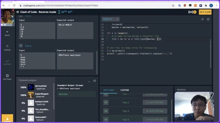Click the code editor vertical scrollbar
The width and height of the screenshot is (220, 123).
point(211,54)
